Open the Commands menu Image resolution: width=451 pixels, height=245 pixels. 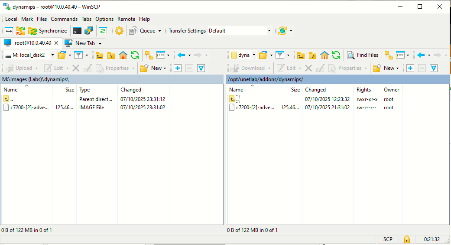(x=64, y=19)
